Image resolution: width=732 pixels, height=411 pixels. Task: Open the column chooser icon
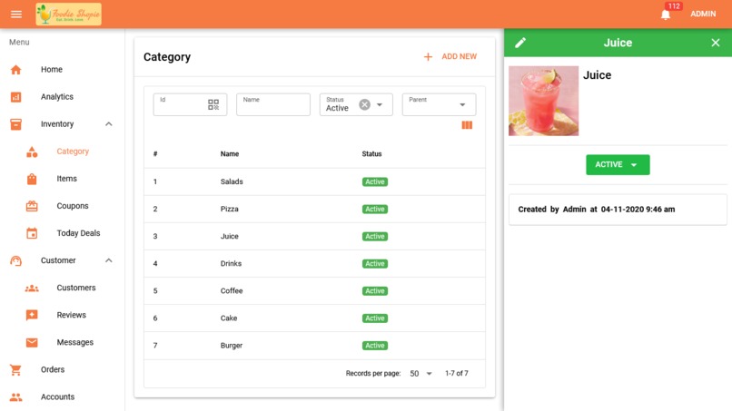(467, 125)
